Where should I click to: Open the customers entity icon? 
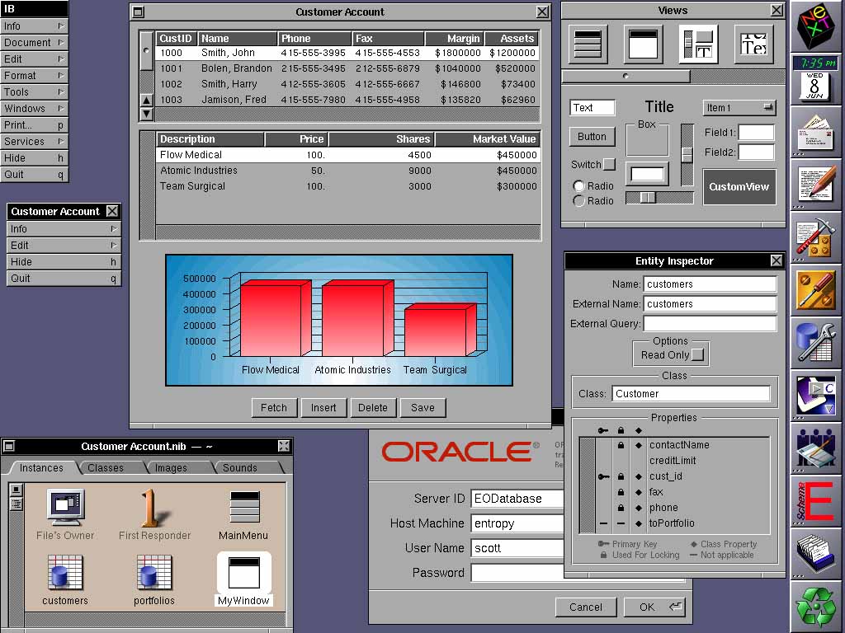click(64, 571)
